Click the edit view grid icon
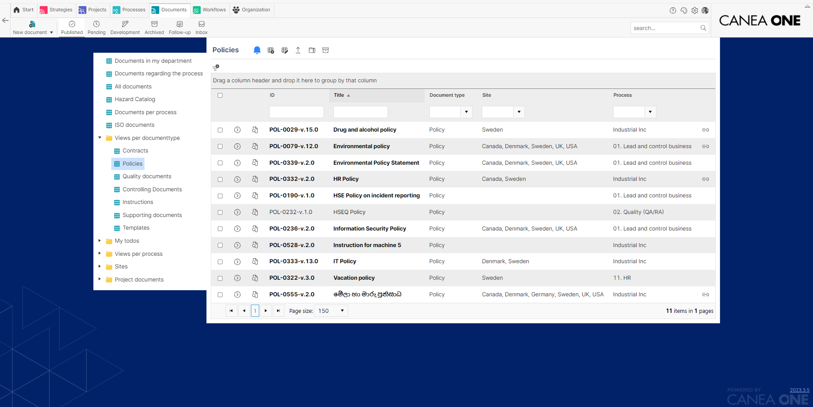The image size is (813, 407). tap(285, 50)
